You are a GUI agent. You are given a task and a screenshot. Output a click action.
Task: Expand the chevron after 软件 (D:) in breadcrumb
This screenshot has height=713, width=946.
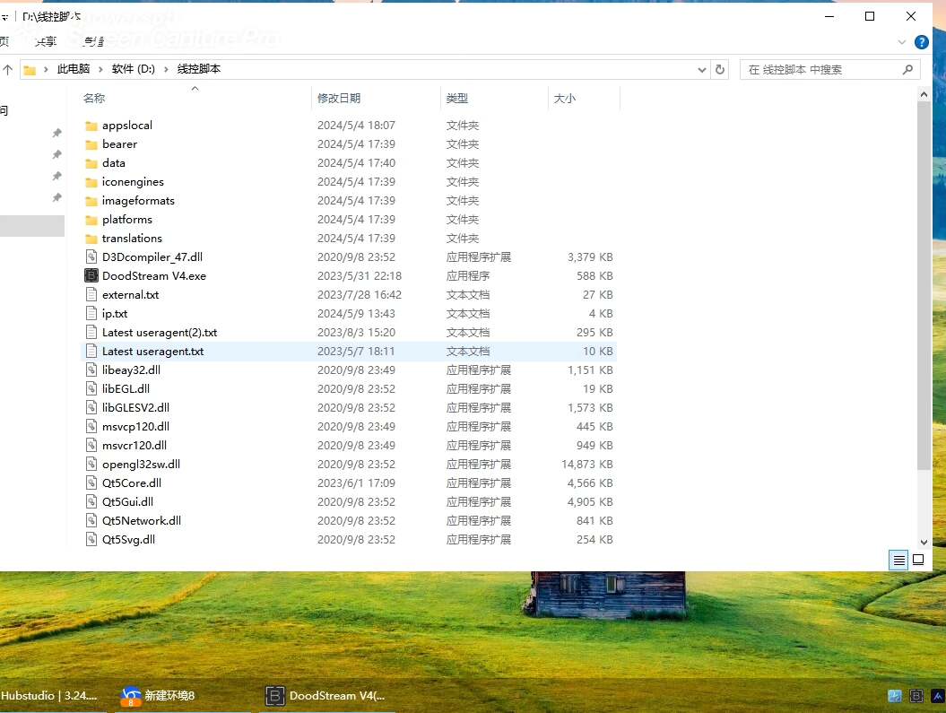(166, 69)
